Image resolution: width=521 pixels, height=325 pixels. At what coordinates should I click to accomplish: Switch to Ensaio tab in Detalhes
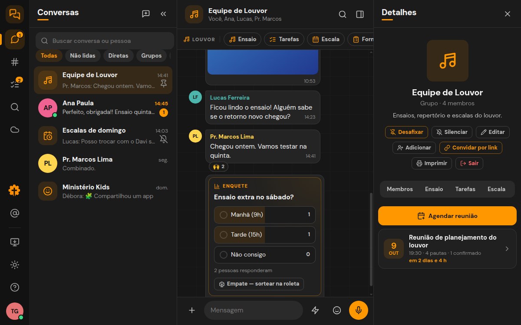[434, 189]
